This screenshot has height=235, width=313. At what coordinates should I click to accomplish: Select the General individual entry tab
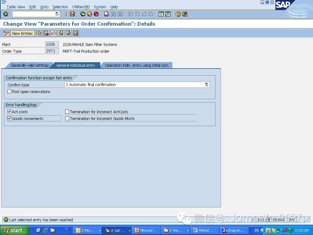point(75,65)
